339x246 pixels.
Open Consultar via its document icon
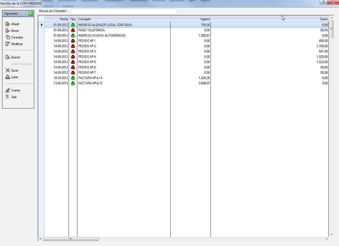(8, 37)
